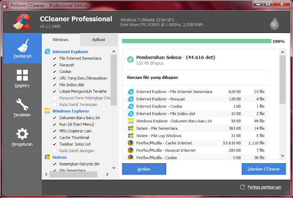The width and height of the screenshot is (293, 198).
Task: Click the title bar CCleaner app icon
Action: tap(6, 5)
